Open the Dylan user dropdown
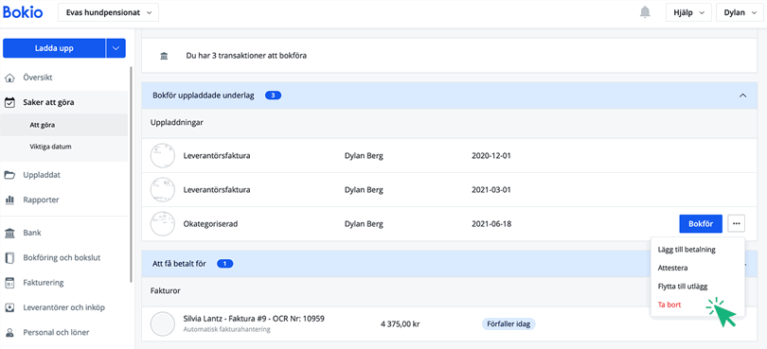Image resolution: width=767 pixels, height=349 pixels. point(740,12)
